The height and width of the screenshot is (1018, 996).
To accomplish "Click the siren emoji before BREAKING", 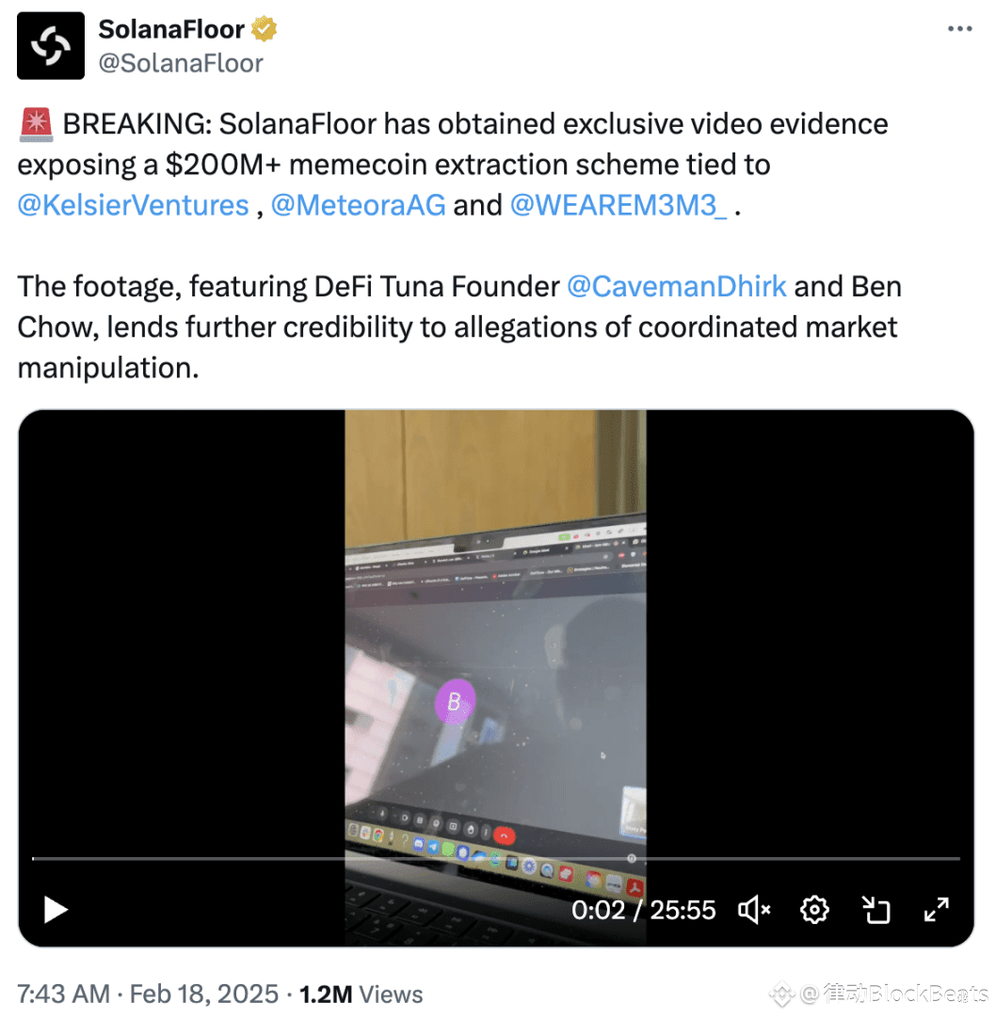I will tap(36, 124).
